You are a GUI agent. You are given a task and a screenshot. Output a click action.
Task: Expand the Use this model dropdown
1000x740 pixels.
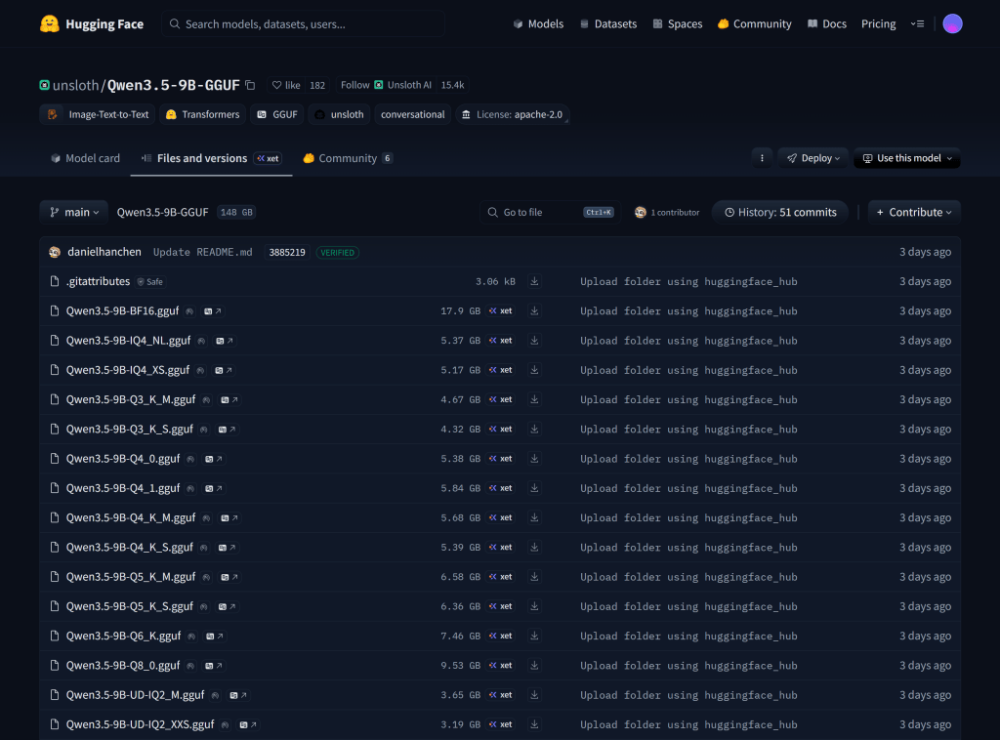907,158
